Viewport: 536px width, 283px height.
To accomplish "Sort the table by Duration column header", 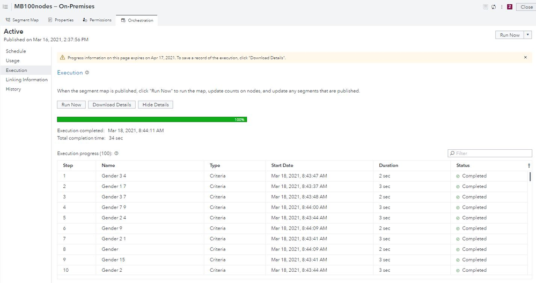I will (x=388, y=165).
